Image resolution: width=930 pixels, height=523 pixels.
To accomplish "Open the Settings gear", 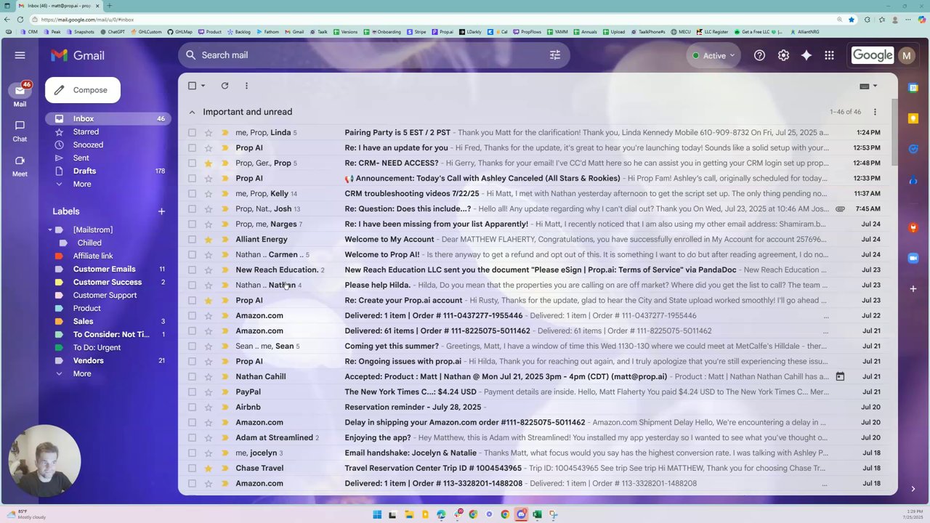I will pyautogui.click(x=783, y=55).
